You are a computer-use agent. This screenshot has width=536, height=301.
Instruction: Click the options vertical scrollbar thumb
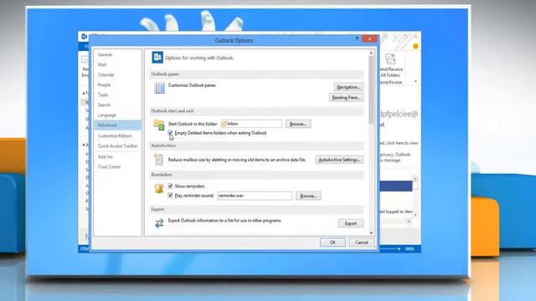(371, 89)
